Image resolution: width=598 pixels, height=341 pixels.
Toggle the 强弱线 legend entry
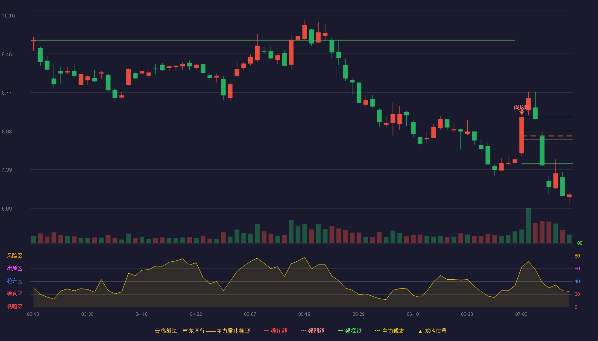pyautogui.click(x=313, y=331)
